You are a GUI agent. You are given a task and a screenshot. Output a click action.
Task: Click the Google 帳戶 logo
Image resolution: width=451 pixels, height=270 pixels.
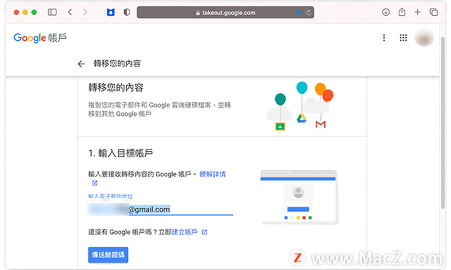point(40,38)
